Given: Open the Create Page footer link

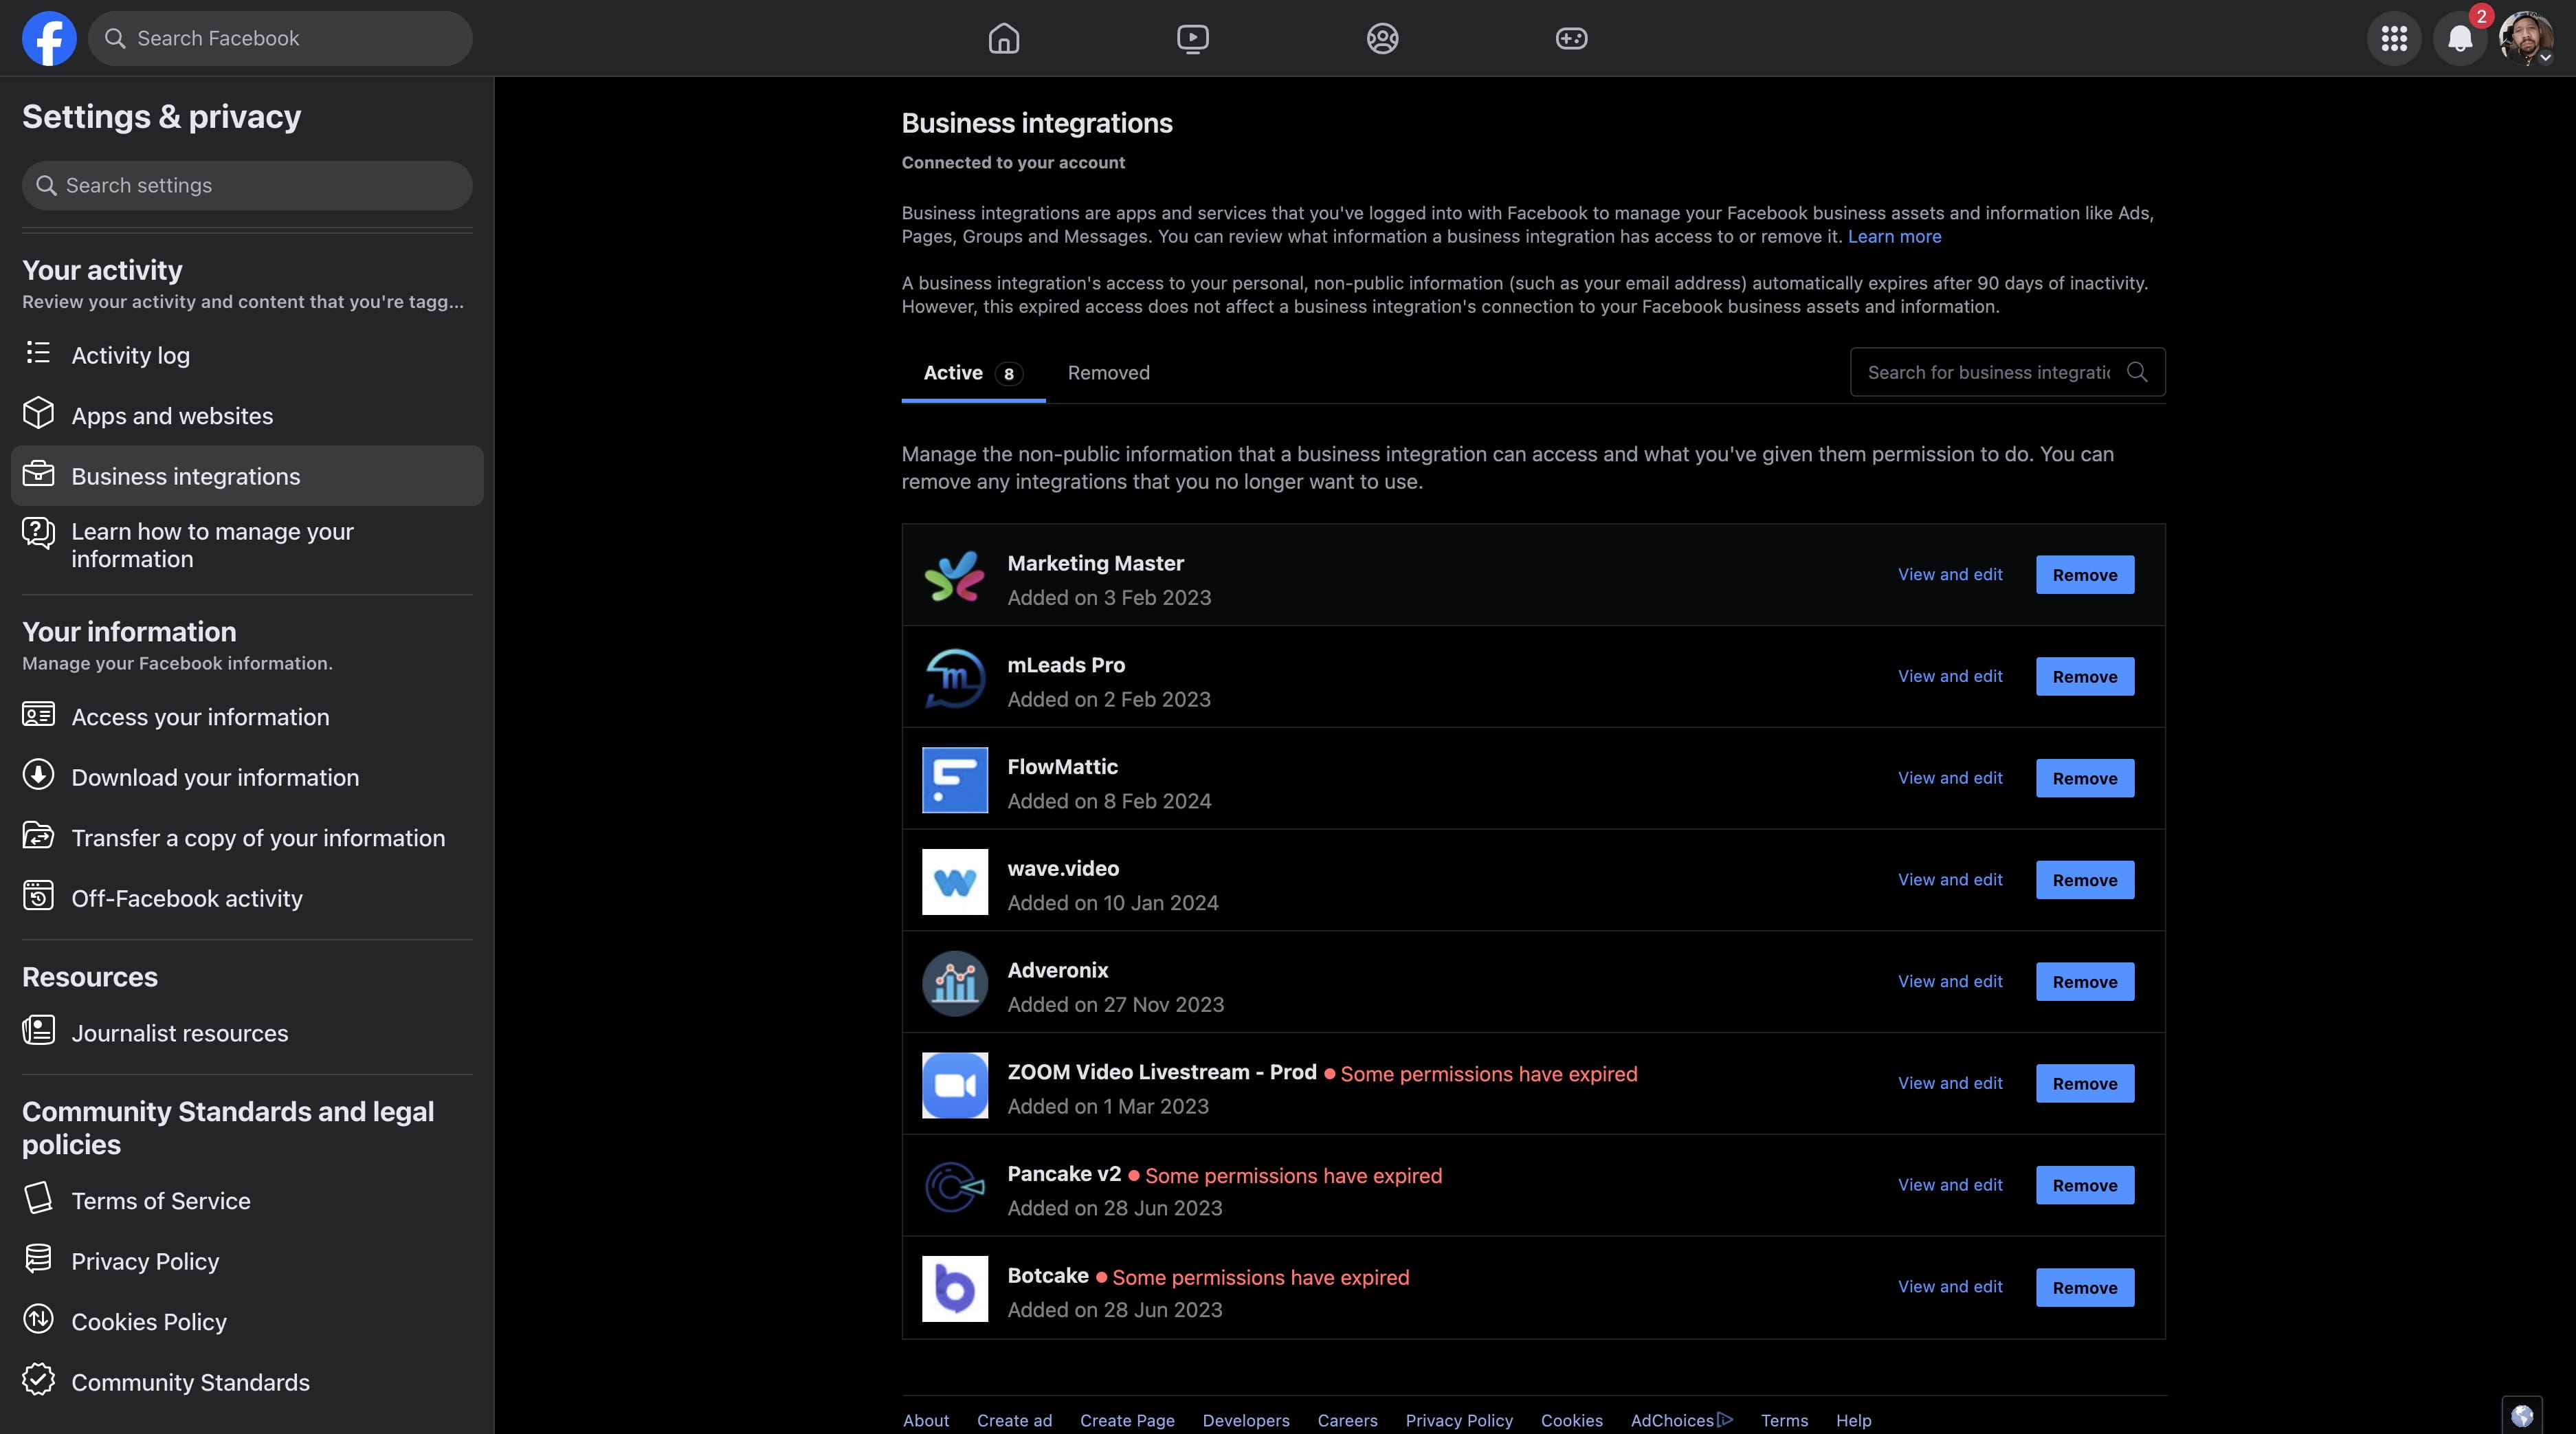Looking at the screenshot, I should pos(1127,1420).
